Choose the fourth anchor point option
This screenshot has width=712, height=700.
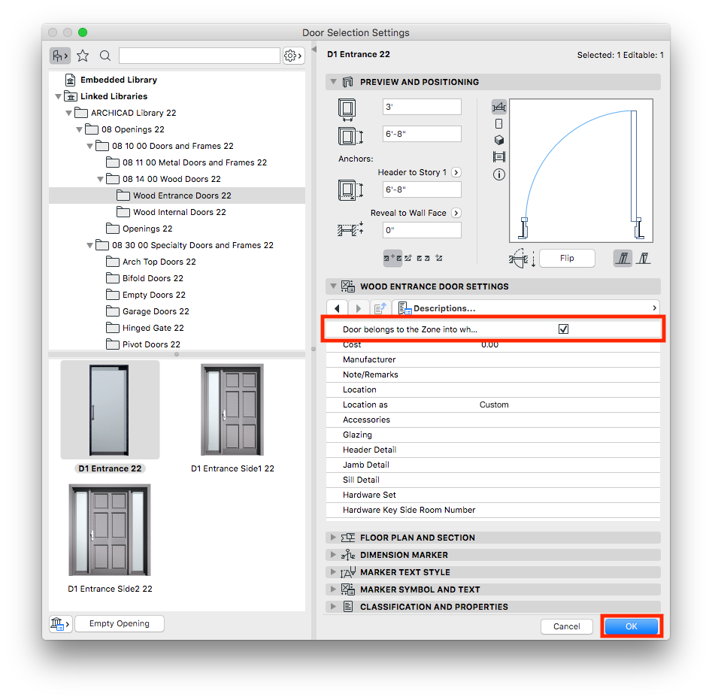click(438, 258)
